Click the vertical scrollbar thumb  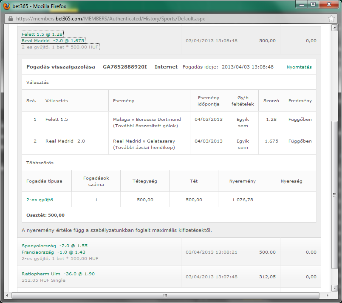[x=335, y=194]
